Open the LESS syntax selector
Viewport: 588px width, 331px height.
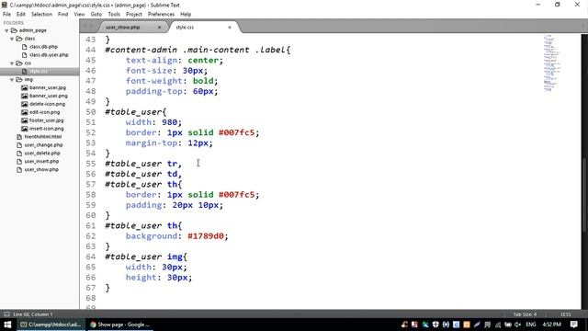coord(566,314)
